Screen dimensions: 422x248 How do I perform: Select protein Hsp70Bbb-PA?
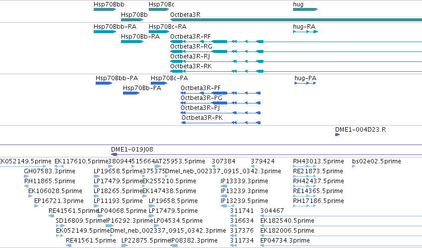(104, 83)
